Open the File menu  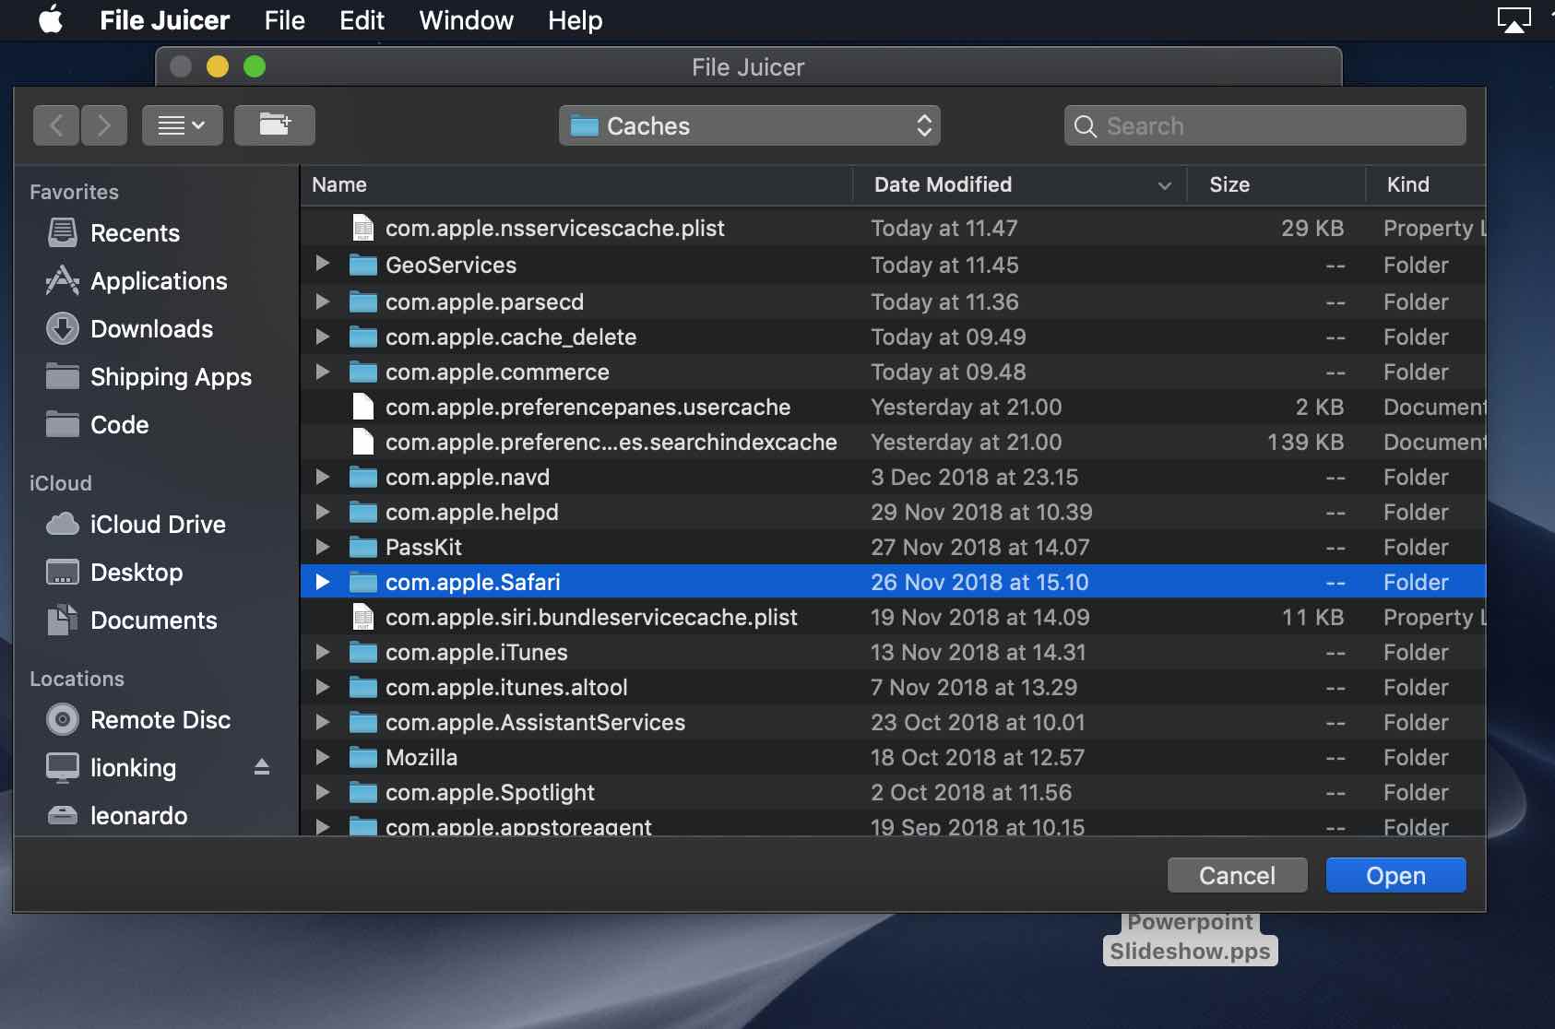point(284,20)
